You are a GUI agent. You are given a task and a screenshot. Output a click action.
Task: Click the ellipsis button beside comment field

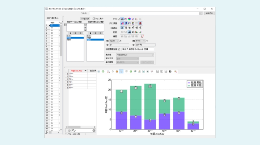(200, 13)
